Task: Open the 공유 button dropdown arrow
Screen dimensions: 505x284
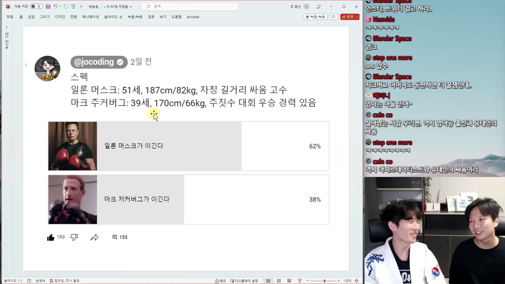Action: (357, 17)
